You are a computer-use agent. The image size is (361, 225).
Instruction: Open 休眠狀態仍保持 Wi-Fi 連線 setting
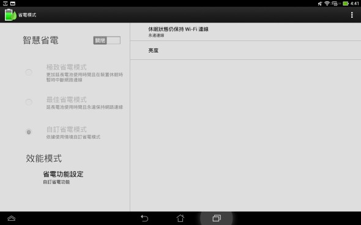(x=245, y=32)
